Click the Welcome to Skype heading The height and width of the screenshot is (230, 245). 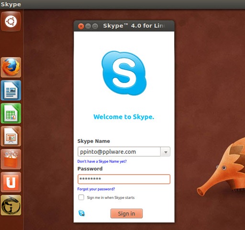tap(124, 117)
